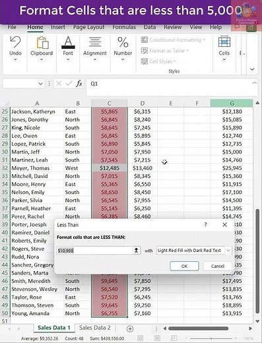This screenshot has width=262, height=343.
Task: Open the Review tab
Action: [x=173, y=27]
